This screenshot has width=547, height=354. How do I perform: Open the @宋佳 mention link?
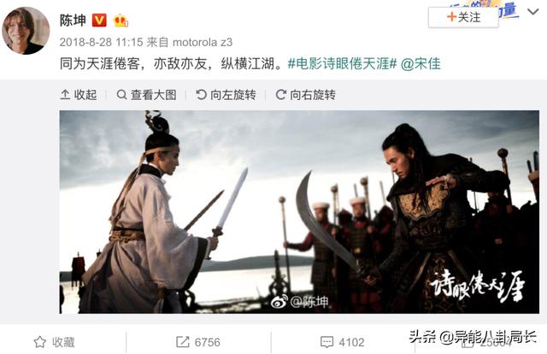pyautogui.click(x=421, y=64)
